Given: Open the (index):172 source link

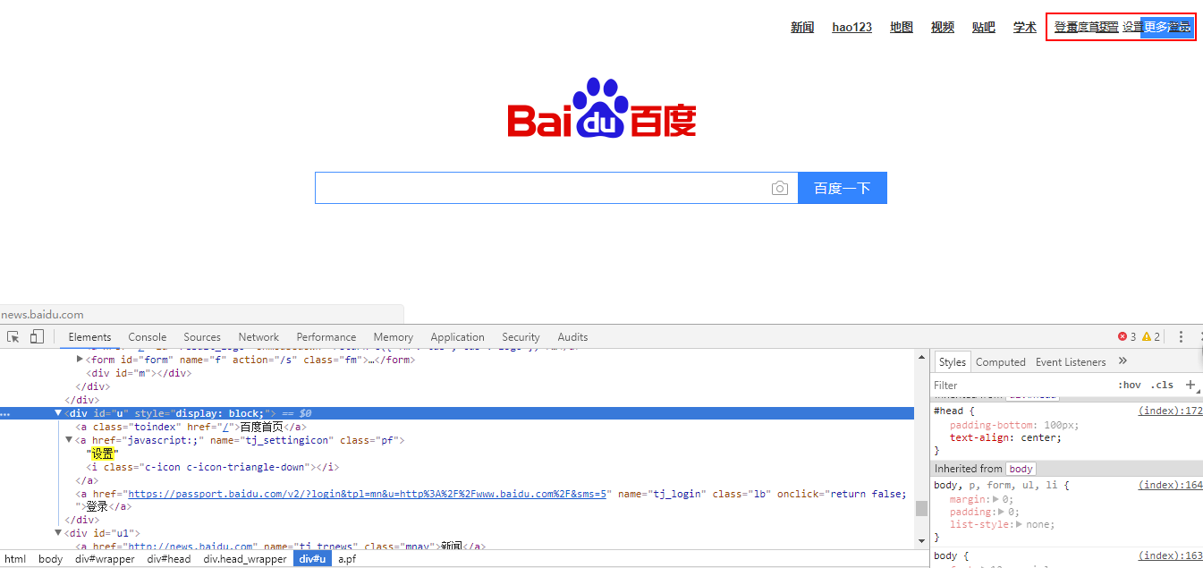Looking at the screenshot, I should [x=1171, y=411].
